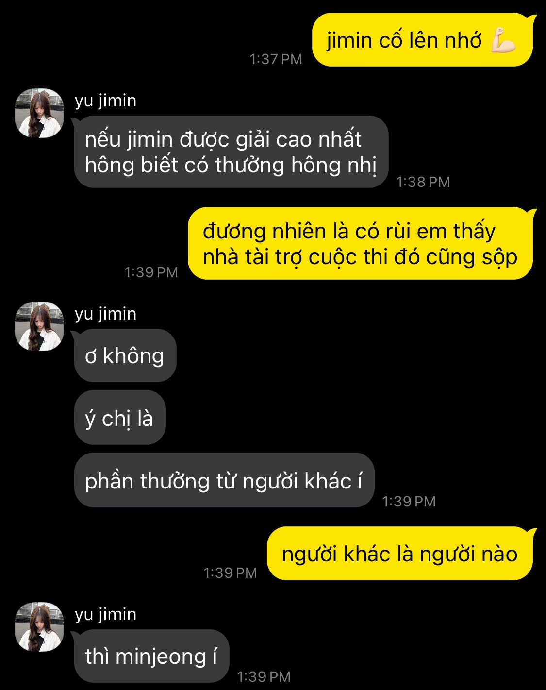Tap yu jimin's avatar beside 'ơ không' message
This screenshot has width=546, height=690.
pyautogui.click(x=39, y=326)
